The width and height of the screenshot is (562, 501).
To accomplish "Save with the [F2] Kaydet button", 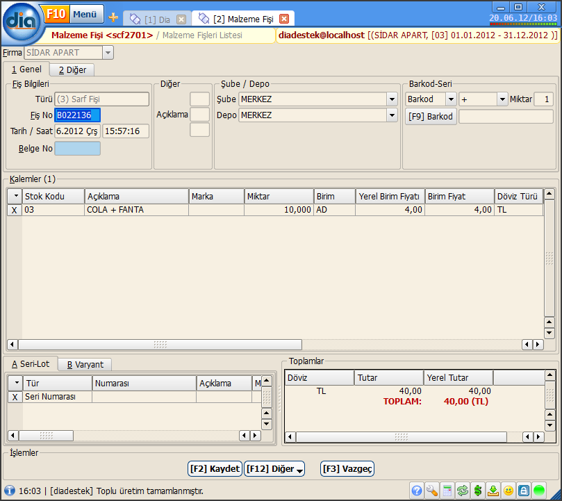I will (215, 469).
